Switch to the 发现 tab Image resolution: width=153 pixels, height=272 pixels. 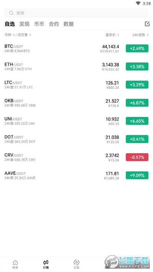(24, 24)
